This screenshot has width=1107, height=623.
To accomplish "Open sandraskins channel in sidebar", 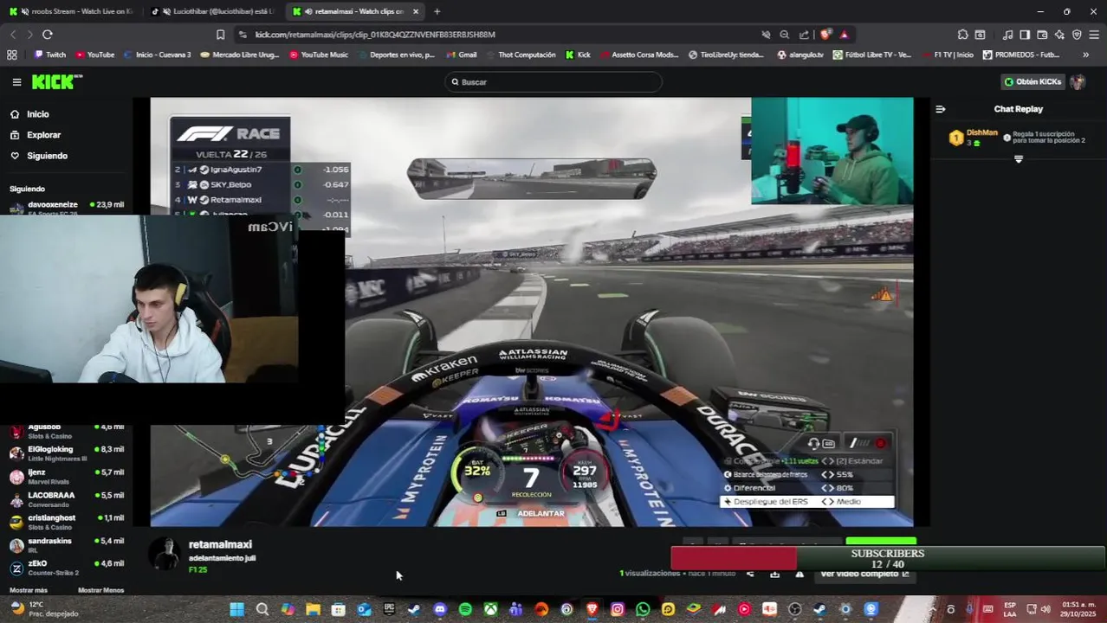I will tap(66, 545).
